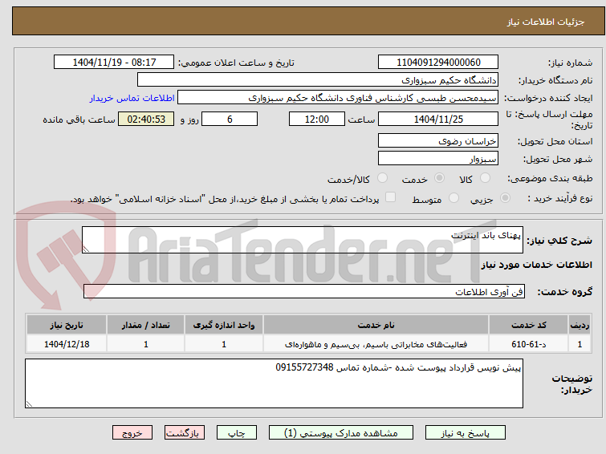Click the resize handle of the buyer notes box
606x454 pixels.
tap(29, 403)
